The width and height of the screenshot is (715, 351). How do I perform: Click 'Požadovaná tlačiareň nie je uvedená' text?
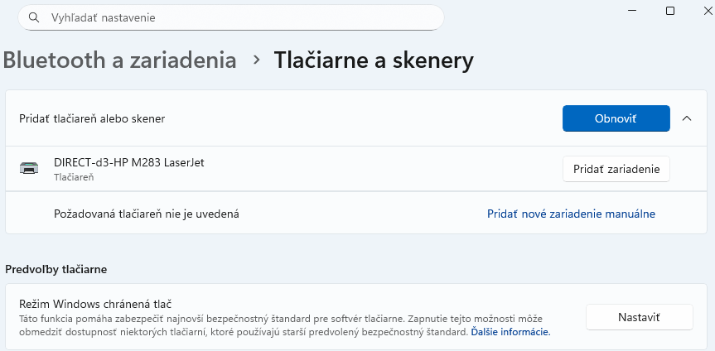(147, 214)
